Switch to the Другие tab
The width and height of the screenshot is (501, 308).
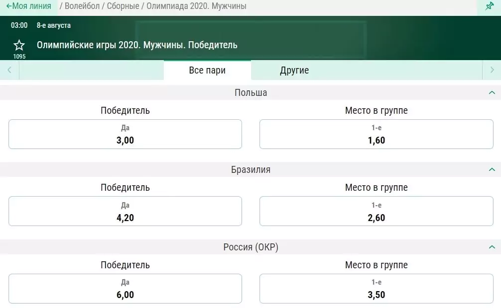coord(294,70)
